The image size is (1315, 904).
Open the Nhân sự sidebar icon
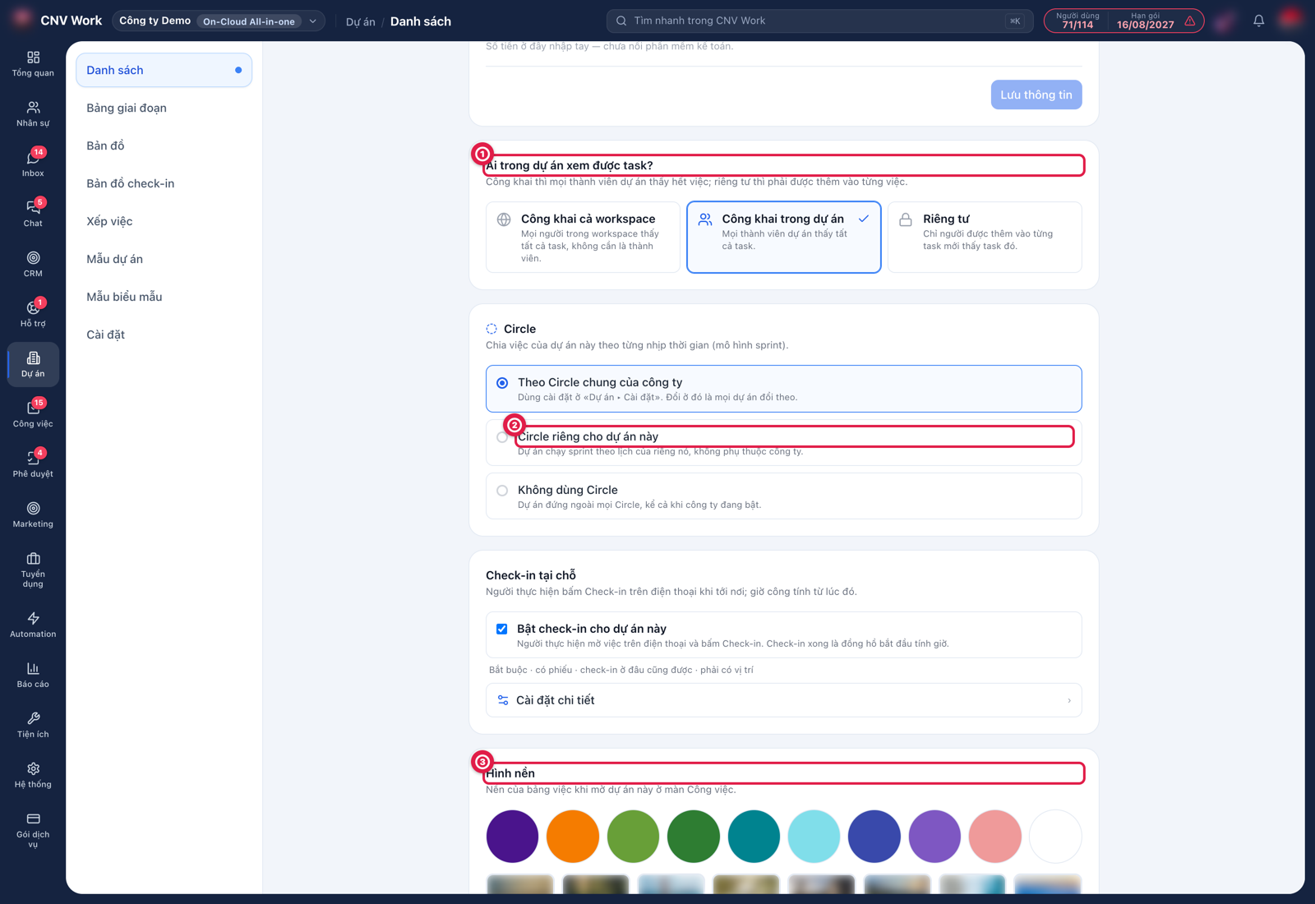pos(33,113)
